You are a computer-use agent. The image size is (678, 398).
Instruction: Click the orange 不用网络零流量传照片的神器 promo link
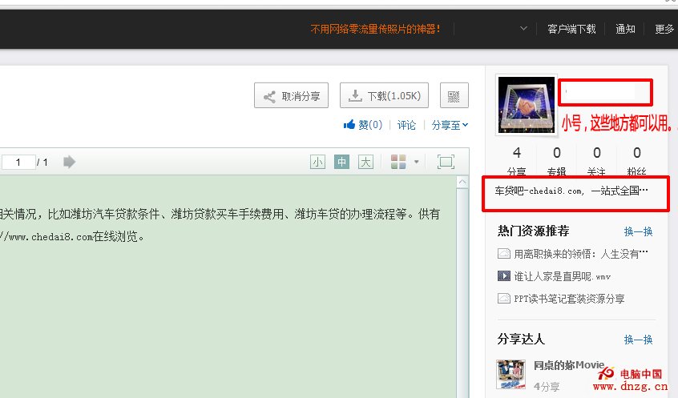[375, 29]
